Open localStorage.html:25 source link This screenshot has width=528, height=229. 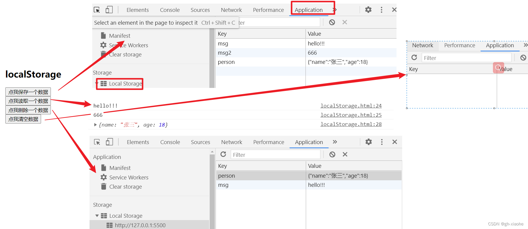(351, 115)
